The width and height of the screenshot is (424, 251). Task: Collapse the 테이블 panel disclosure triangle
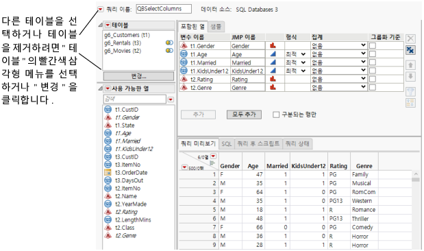101,25
